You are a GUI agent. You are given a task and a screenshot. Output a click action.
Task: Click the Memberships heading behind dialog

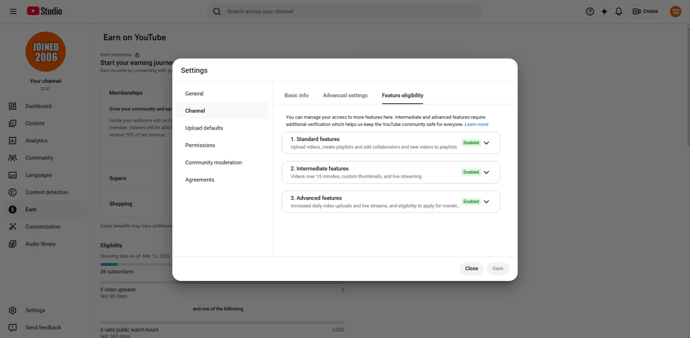point(126,93)
